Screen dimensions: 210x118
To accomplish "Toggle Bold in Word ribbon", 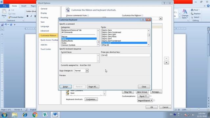I will point(28,16).
